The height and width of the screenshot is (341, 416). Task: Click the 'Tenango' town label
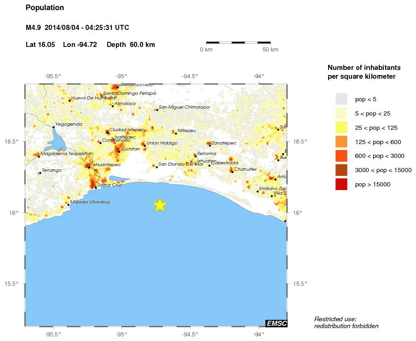[x=52, y=170]
